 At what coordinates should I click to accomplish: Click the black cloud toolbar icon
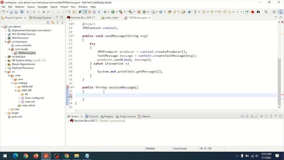258,12
